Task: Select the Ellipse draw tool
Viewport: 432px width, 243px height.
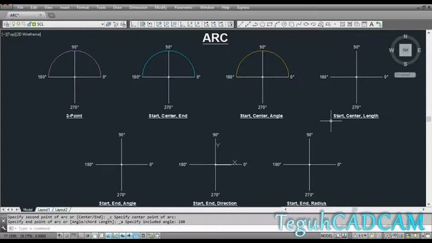Action: [306, 24]
